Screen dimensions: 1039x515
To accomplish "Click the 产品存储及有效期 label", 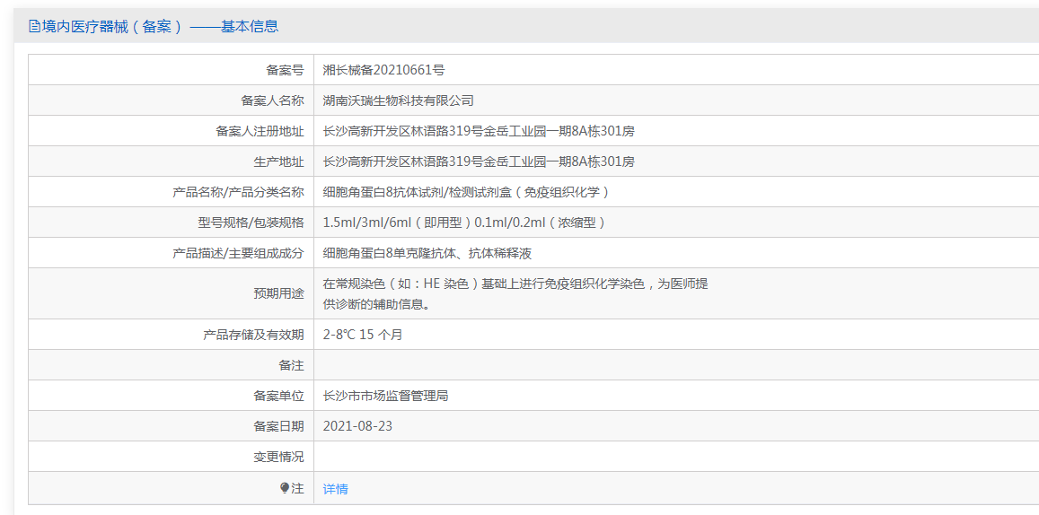I will [x=254, y=335].
